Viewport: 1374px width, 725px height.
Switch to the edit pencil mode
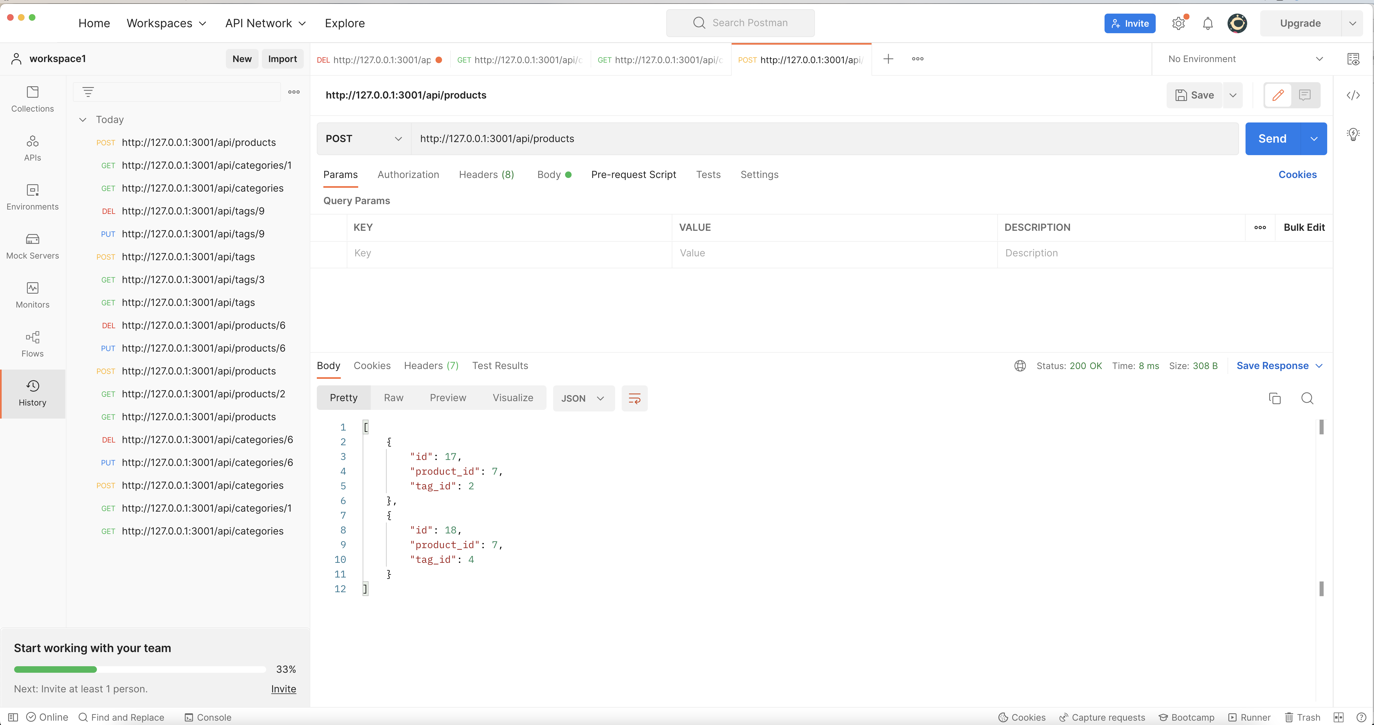tap(1278, 96)
